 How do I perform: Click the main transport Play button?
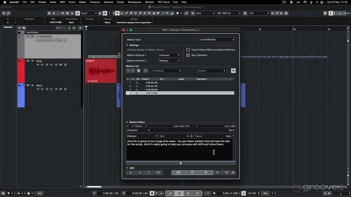(x=188, y=193)
